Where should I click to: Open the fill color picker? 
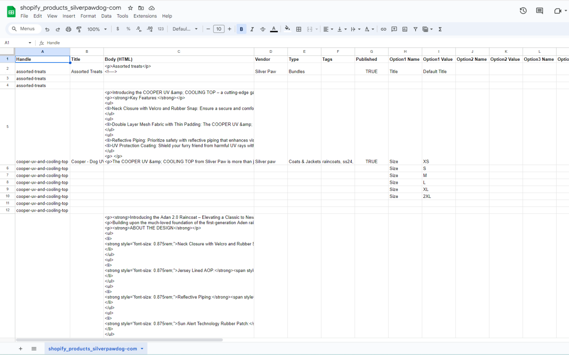point(287,29)
